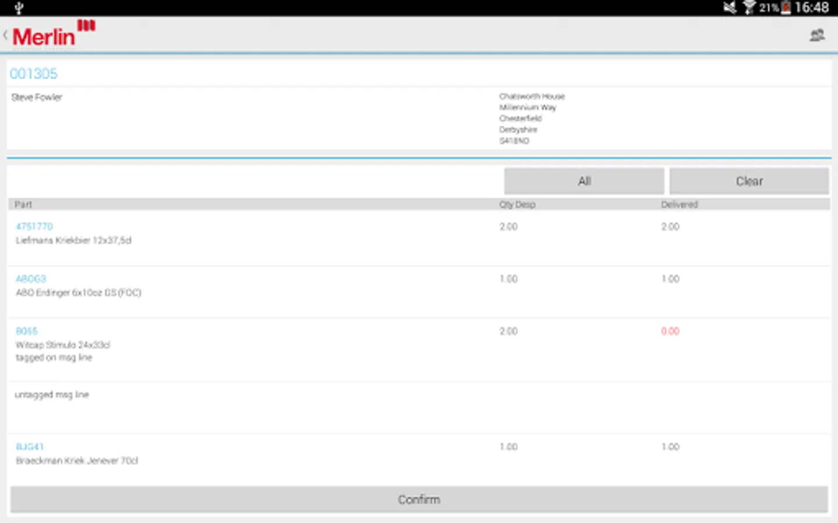Click the Part column header
This screenshot has height=523, width=838.
(x=23, y=204)
